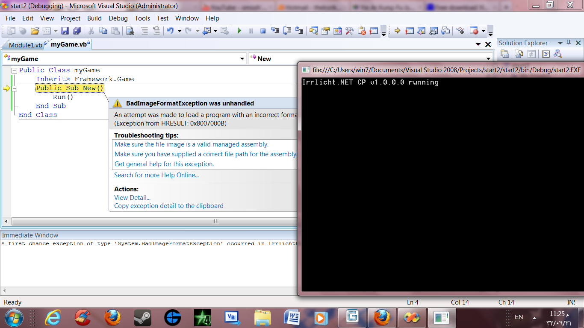Click the Refresh icon in Solution Explorer
Image resolution: width=584 pixels, height=328 pixels.
[x=531, y=54]
